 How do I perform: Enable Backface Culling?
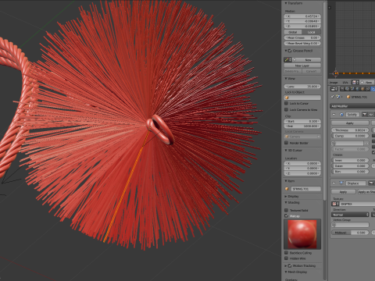point(287,253)
